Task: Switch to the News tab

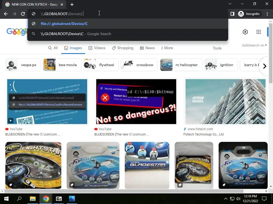Action: tap(147, 48)
